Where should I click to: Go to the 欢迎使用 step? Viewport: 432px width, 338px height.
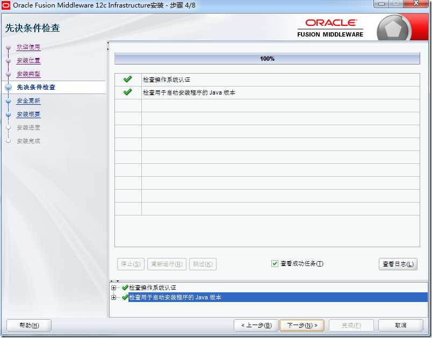[x=28, y=47]
